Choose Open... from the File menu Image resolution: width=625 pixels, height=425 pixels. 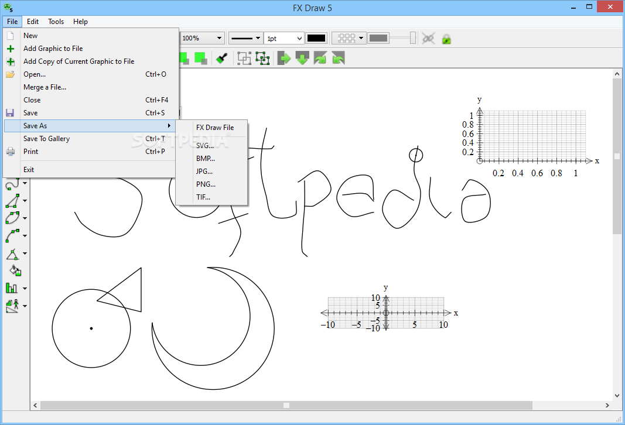point(91,74)
